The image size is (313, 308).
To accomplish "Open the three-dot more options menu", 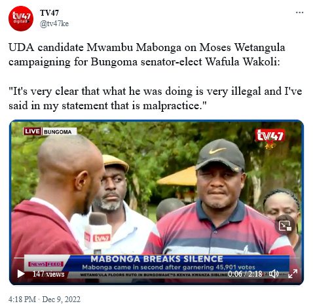I will coord(299,12).
